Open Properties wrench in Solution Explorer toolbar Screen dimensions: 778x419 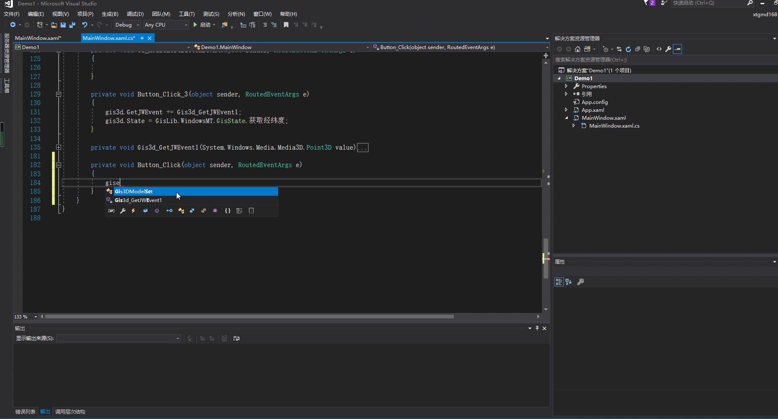(668, 49)
